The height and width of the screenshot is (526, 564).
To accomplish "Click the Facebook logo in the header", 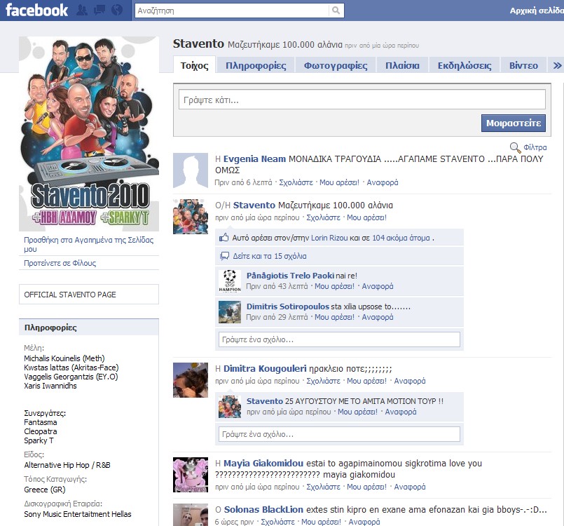I will (37, 10).
